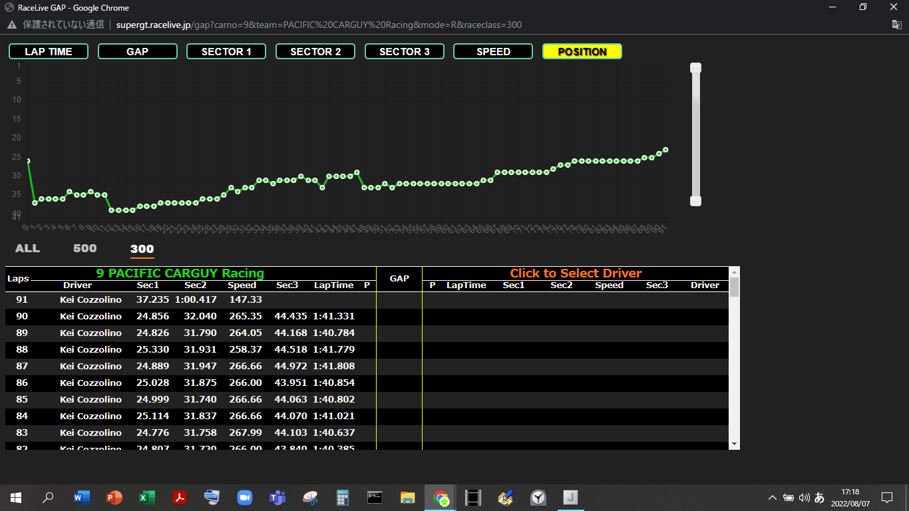The width and height of the screenshot is (909, 511).
Task: Click the translate page icon in address bar
Action: tap(896, 25)
